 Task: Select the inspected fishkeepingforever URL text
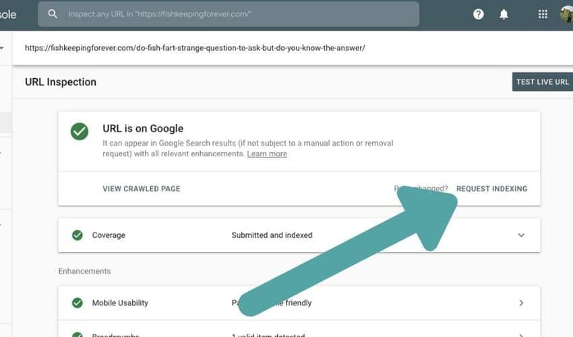tap(195, 48)
